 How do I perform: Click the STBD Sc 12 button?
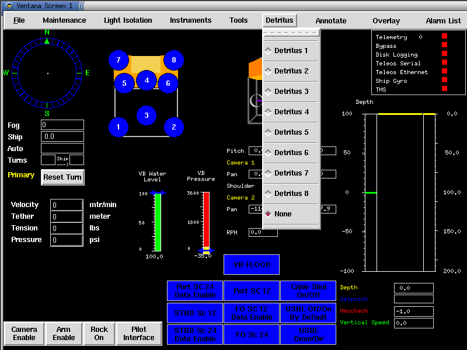pos(195,313)
